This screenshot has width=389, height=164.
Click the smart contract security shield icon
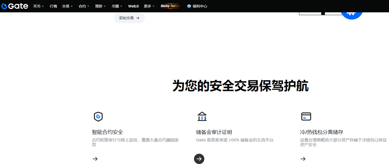point(98,117)
